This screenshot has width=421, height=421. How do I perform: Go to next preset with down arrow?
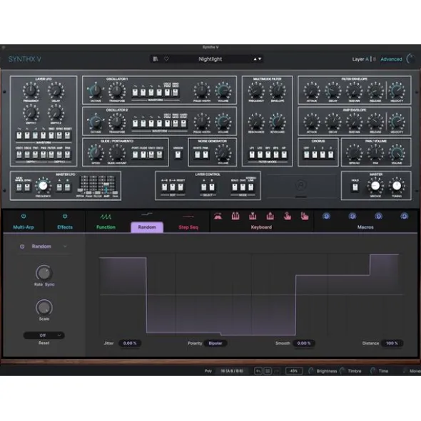click(260, 59)
